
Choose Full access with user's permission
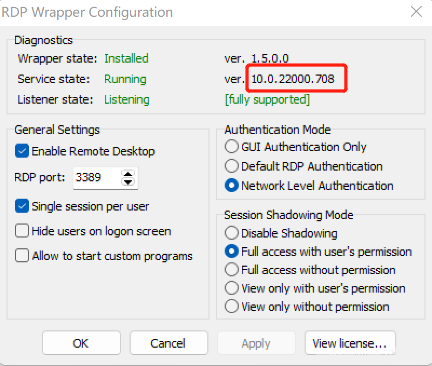(232, 251)
